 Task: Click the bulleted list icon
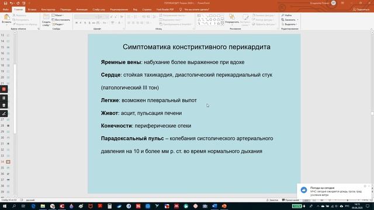pos(129,17)
